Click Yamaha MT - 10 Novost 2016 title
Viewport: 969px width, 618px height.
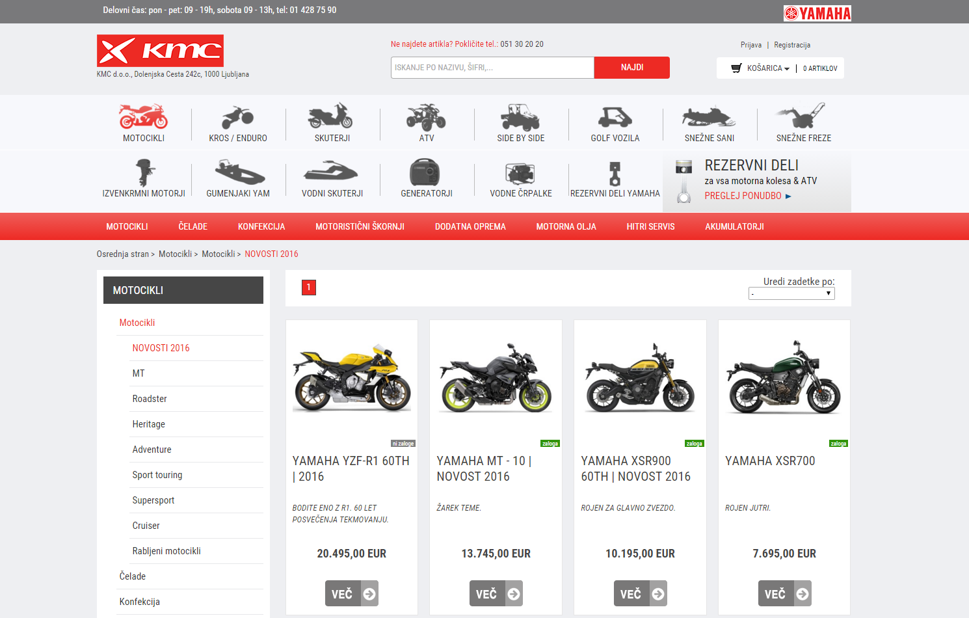tap(484, 469)
